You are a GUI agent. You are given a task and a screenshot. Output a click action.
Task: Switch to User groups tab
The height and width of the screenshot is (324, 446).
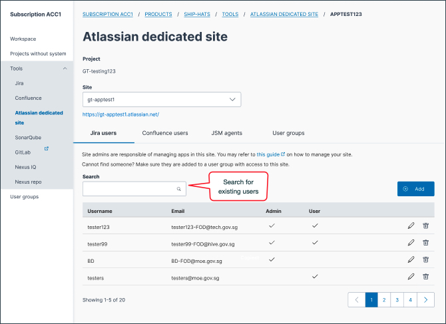[x=288, y=133]
